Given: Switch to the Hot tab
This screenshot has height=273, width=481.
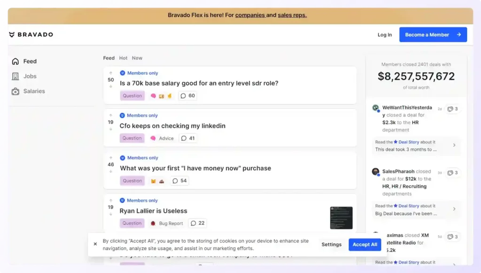Looking at the screenshot, I should 123,58.
